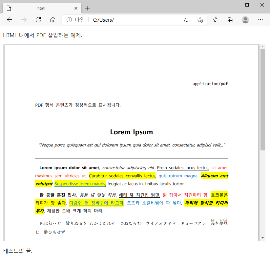Click the underlined 'Proin sodales lacus lectus' text
Image resolution: width=270 pixels, height=267 pixels.
coord(183,168)
